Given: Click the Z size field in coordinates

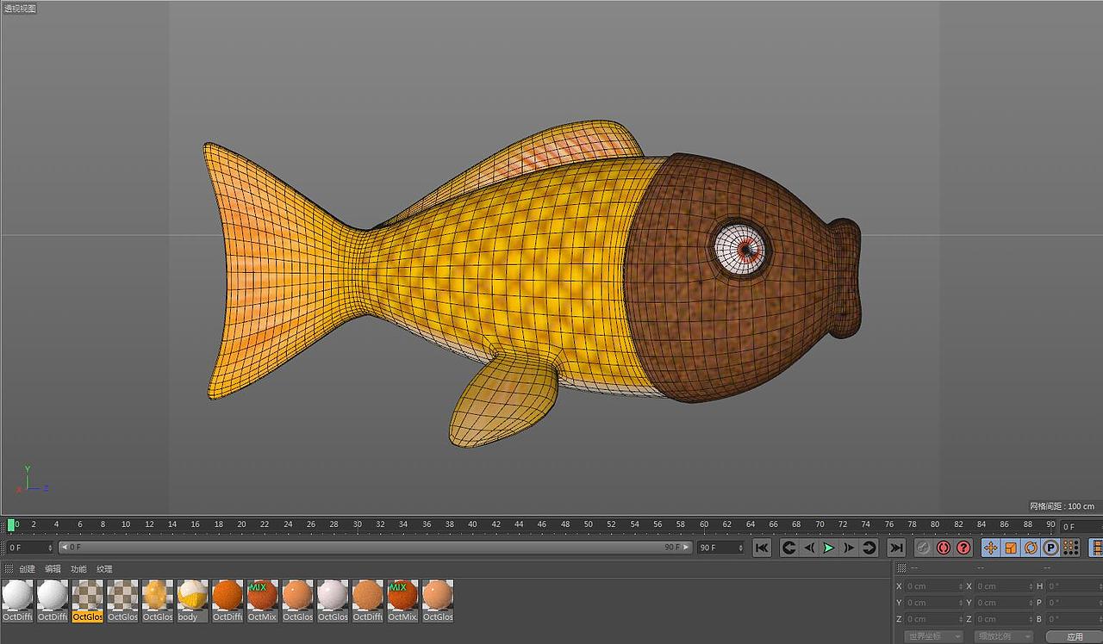Looking at the screenshot, I should 1004,619.
